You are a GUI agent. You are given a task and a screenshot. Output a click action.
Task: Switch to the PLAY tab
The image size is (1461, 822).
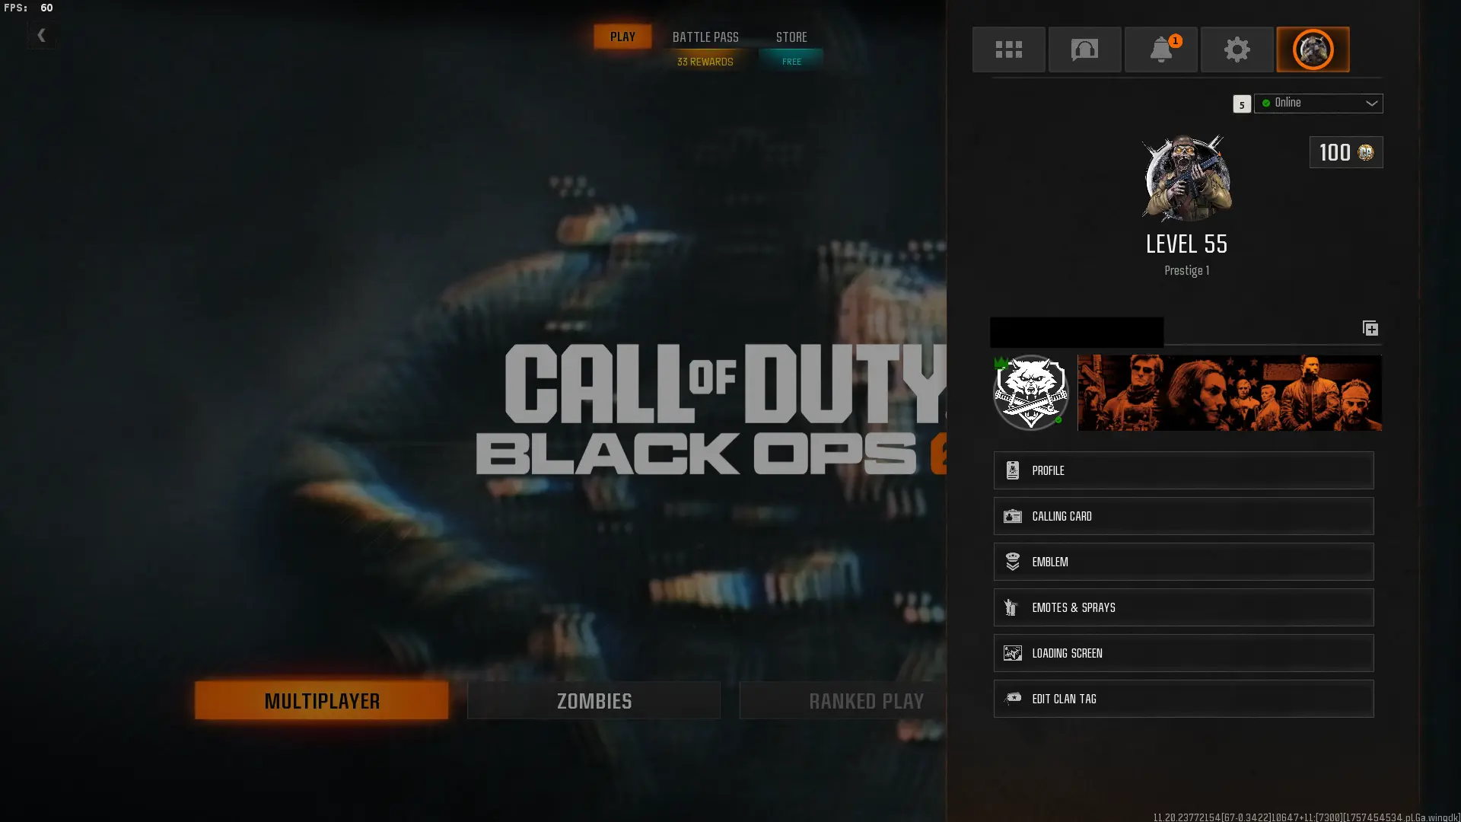pos(622,37)
